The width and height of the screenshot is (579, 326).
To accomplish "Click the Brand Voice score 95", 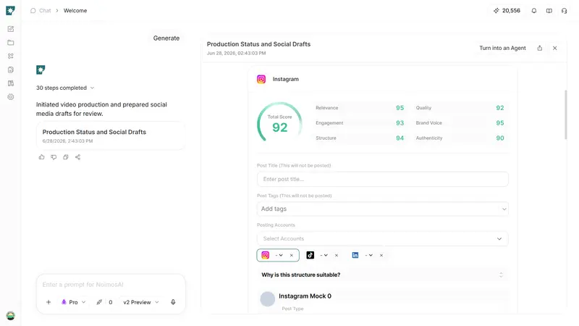I will pyautogui.click(x=500, y=123).
